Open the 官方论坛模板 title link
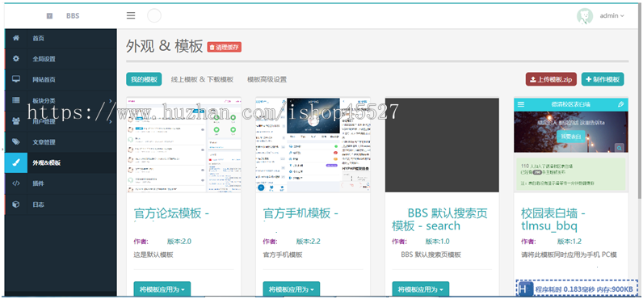This screenshot has width=643, height=299. pos(172,213)
